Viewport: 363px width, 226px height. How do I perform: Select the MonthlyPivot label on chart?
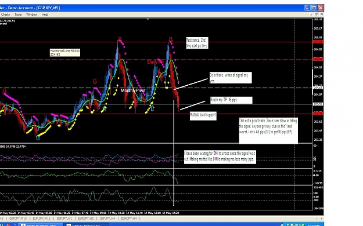coord(133,90)
